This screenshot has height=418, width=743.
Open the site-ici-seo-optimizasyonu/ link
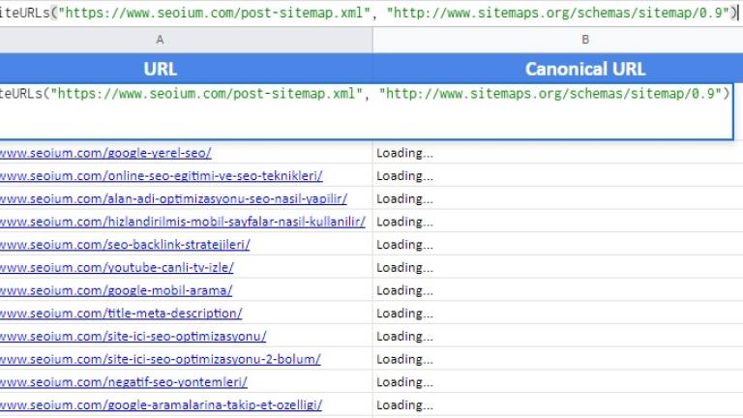coord(134,336)
